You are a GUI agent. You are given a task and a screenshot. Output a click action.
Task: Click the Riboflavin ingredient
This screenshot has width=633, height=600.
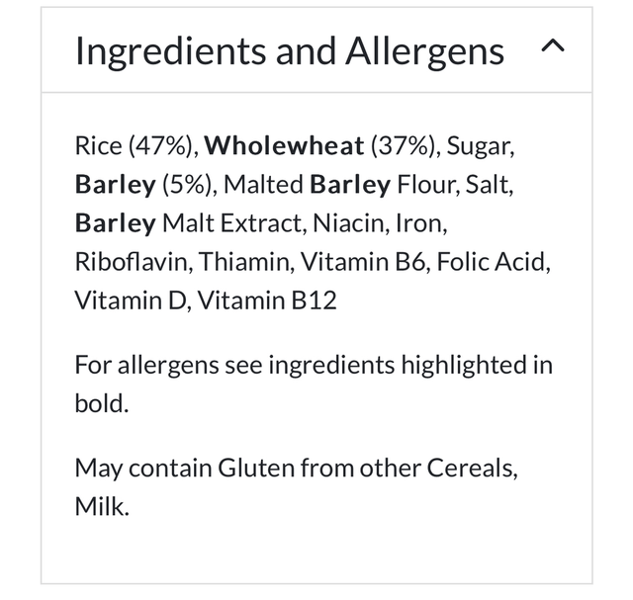(x=132, y=262)
